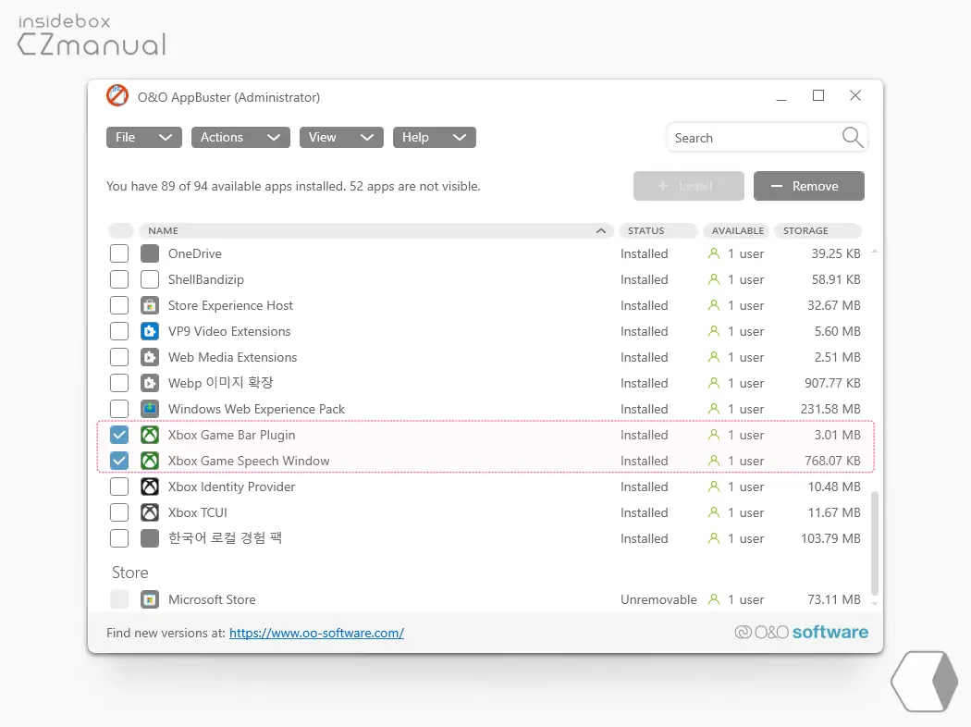Image resolution: width=971 pixels, height=727 pixels.
Task: Check the Xbox Identity Provider checkbox
Action: point(119,487)
